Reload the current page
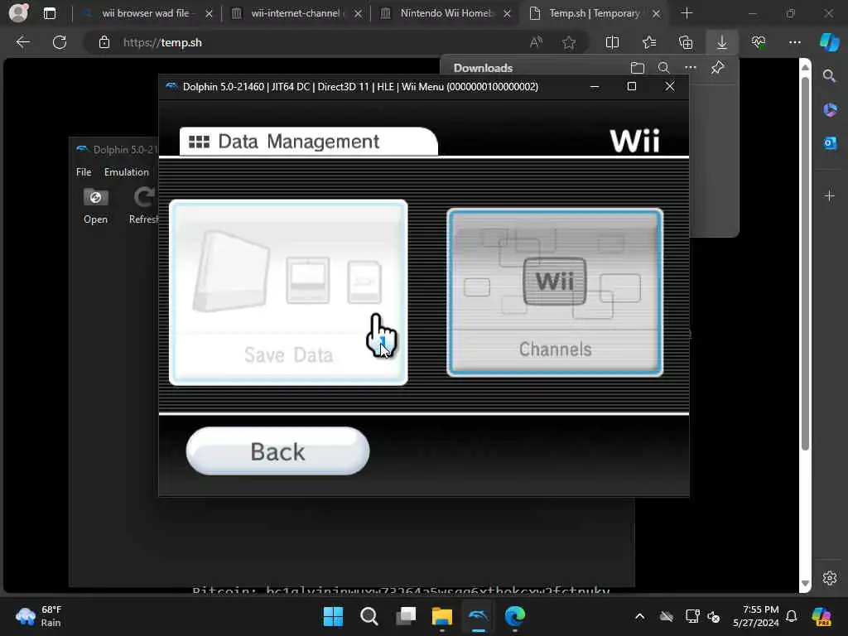Viewport: 848px width, 636px height. click(60, 42)
